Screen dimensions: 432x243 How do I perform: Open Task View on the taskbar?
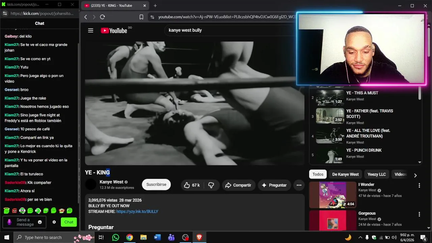pos(101,237)
